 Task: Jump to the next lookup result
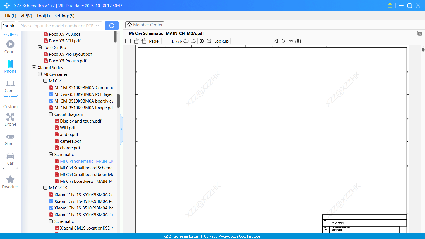tap(283, 41)
